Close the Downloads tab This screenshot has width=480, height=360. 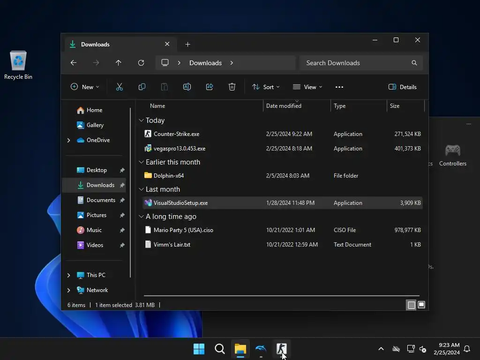tap(167, 44)
